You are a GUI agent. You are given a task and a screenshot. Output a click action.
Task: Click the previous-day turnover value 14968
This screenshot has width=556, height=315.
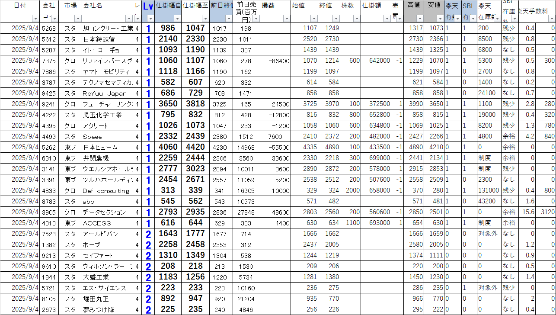click(x=246, y=147)
